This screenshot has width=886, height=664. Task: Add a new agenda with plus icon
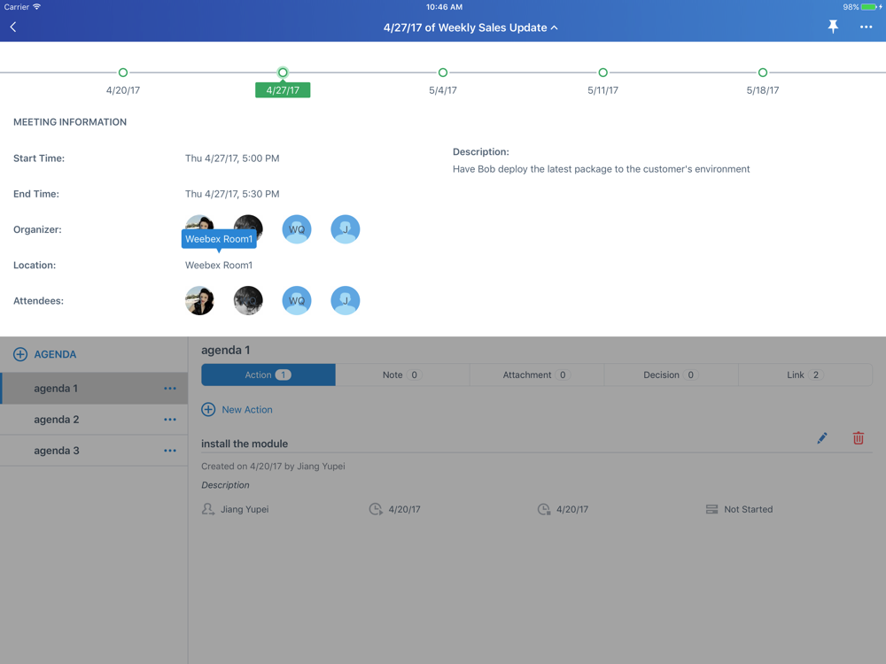20,354
